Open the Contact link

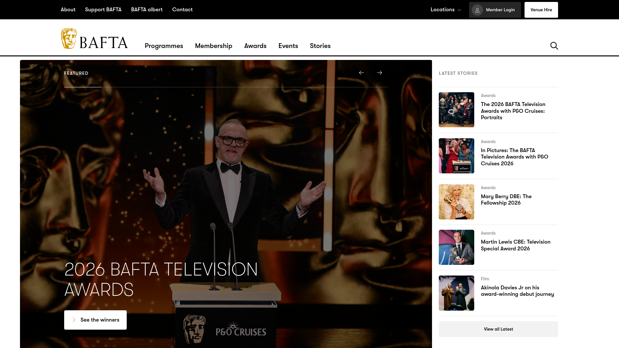182,10
